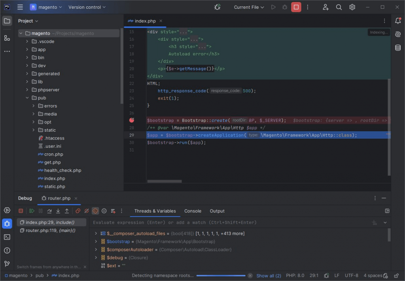The width and height of the screenshot is (405, 281).
Task: Change UTF-8 file encoding
Action: pos(351,275)
